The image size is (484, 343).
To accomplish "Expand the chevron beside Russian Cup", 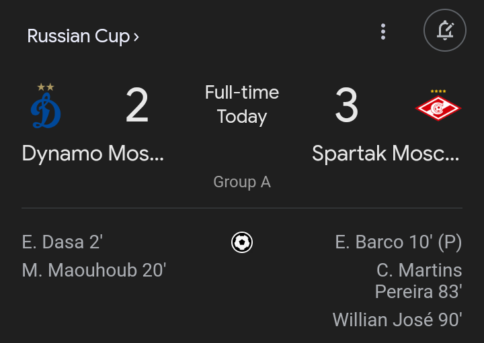I will (x=136, y=37).
